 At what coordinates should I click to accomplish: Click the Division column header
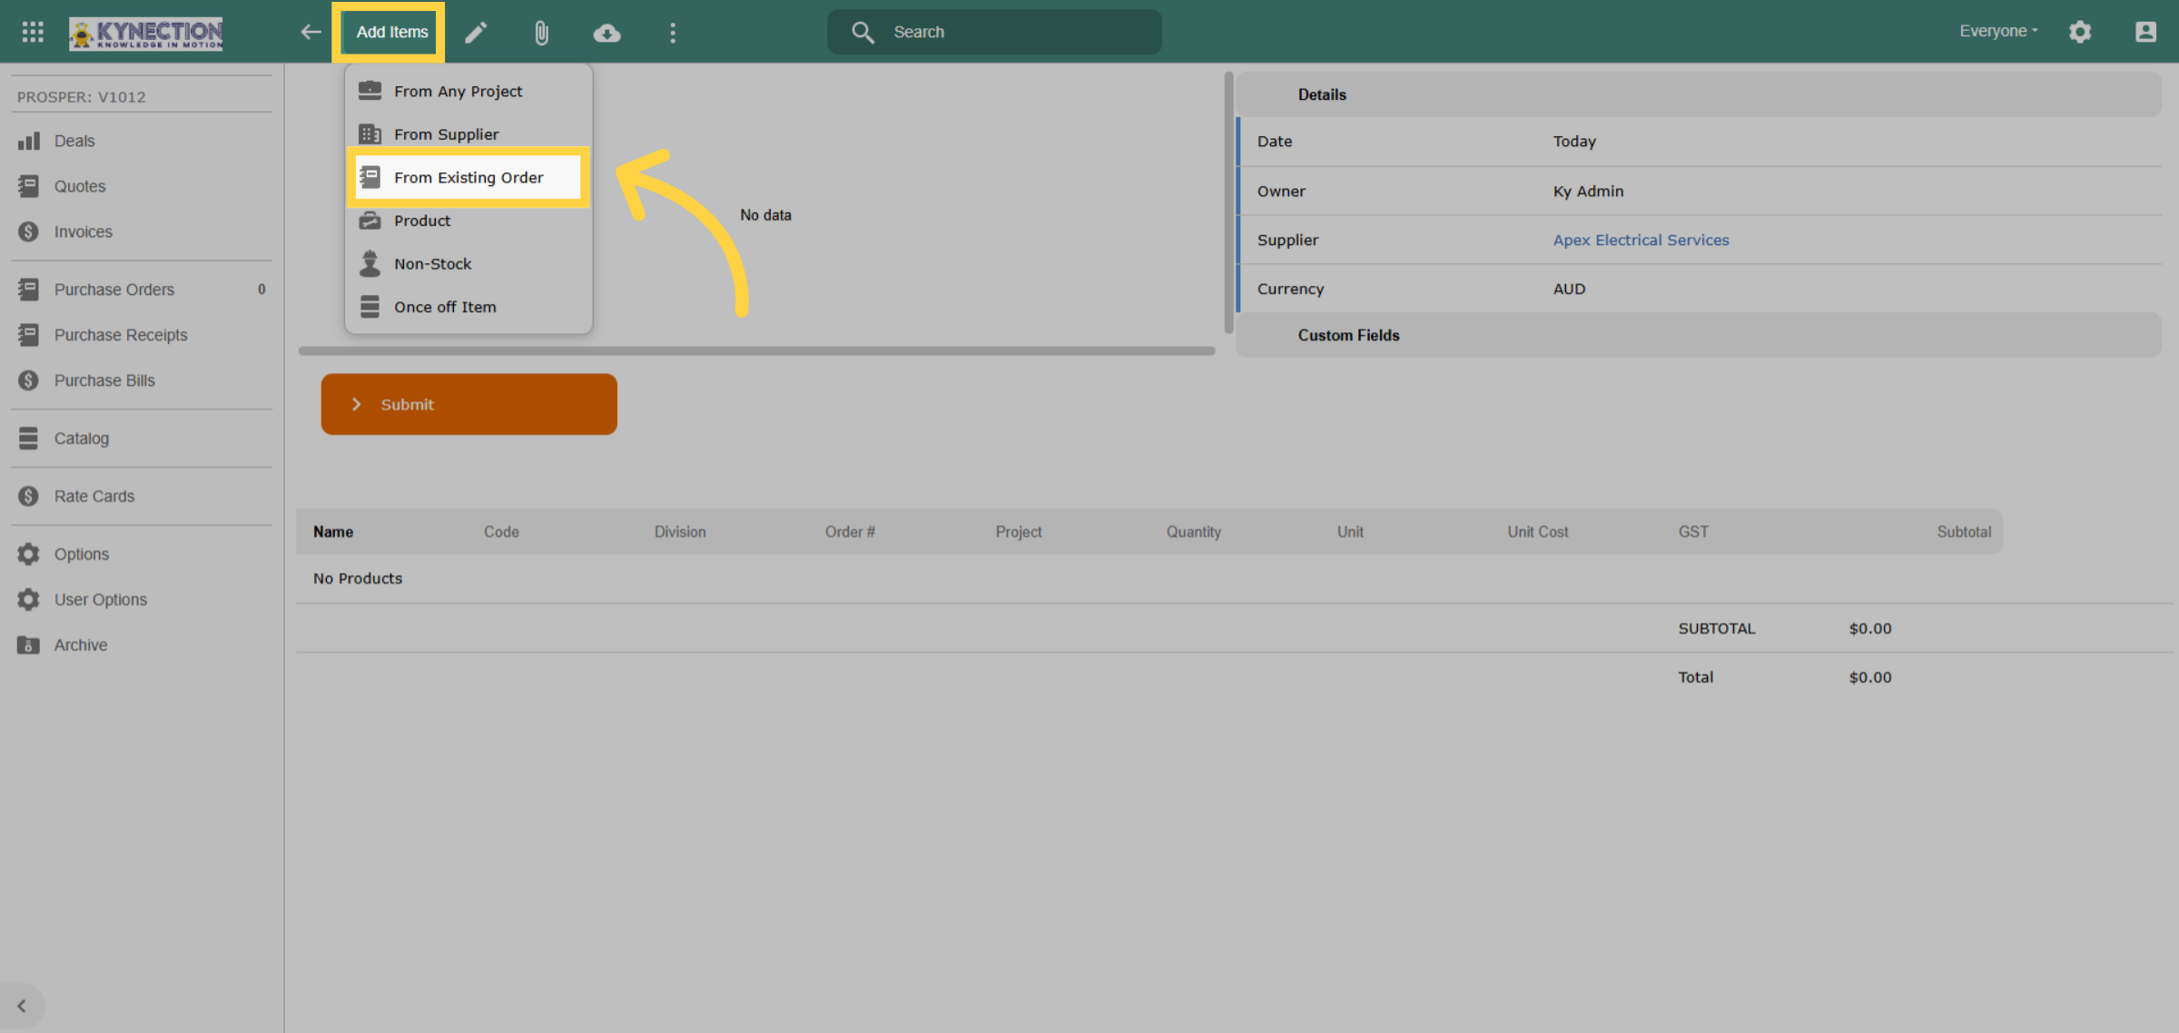point(680,532)
